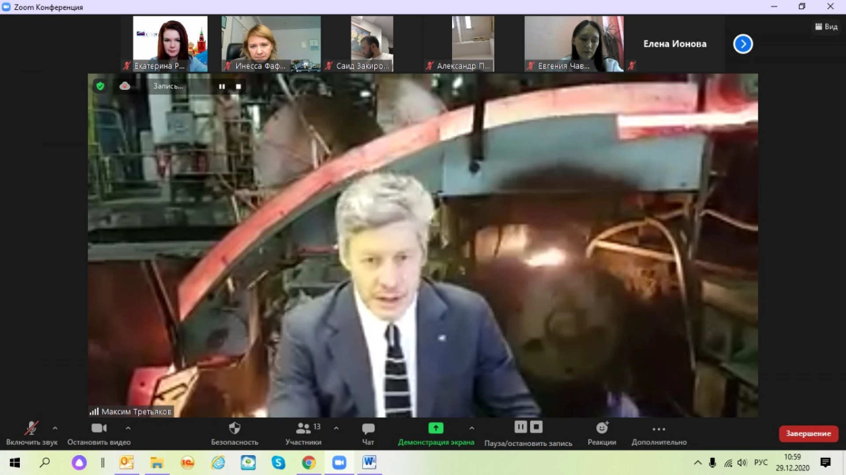This screenshot has width=846, height=475.
Task: Open the Безопасность shield menu
Action: (234, 434)
